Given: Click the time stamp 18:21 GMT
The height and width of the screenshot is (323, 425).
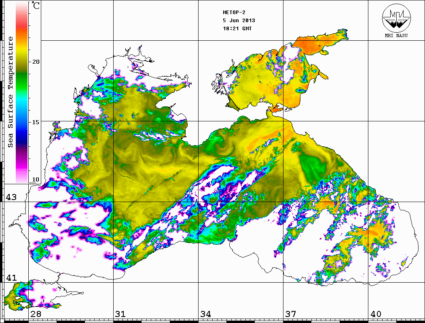Looking at the screenshot, I should click(237, 29).
